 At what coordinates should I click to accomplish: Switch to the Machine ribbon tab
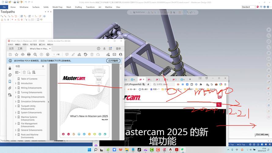click(x=108, y=7)
